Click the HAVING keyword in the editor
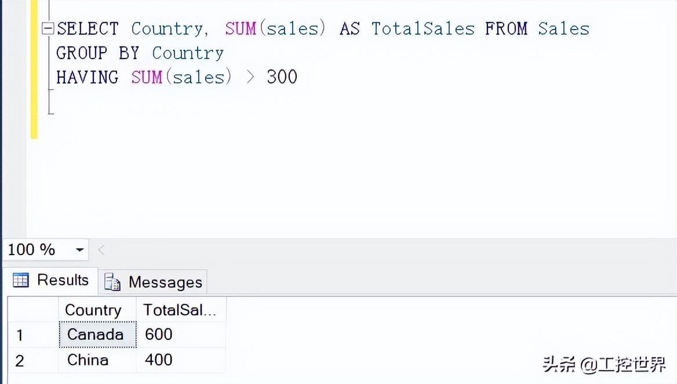This screenshot has width=677, height=384. tap(87, 77)
